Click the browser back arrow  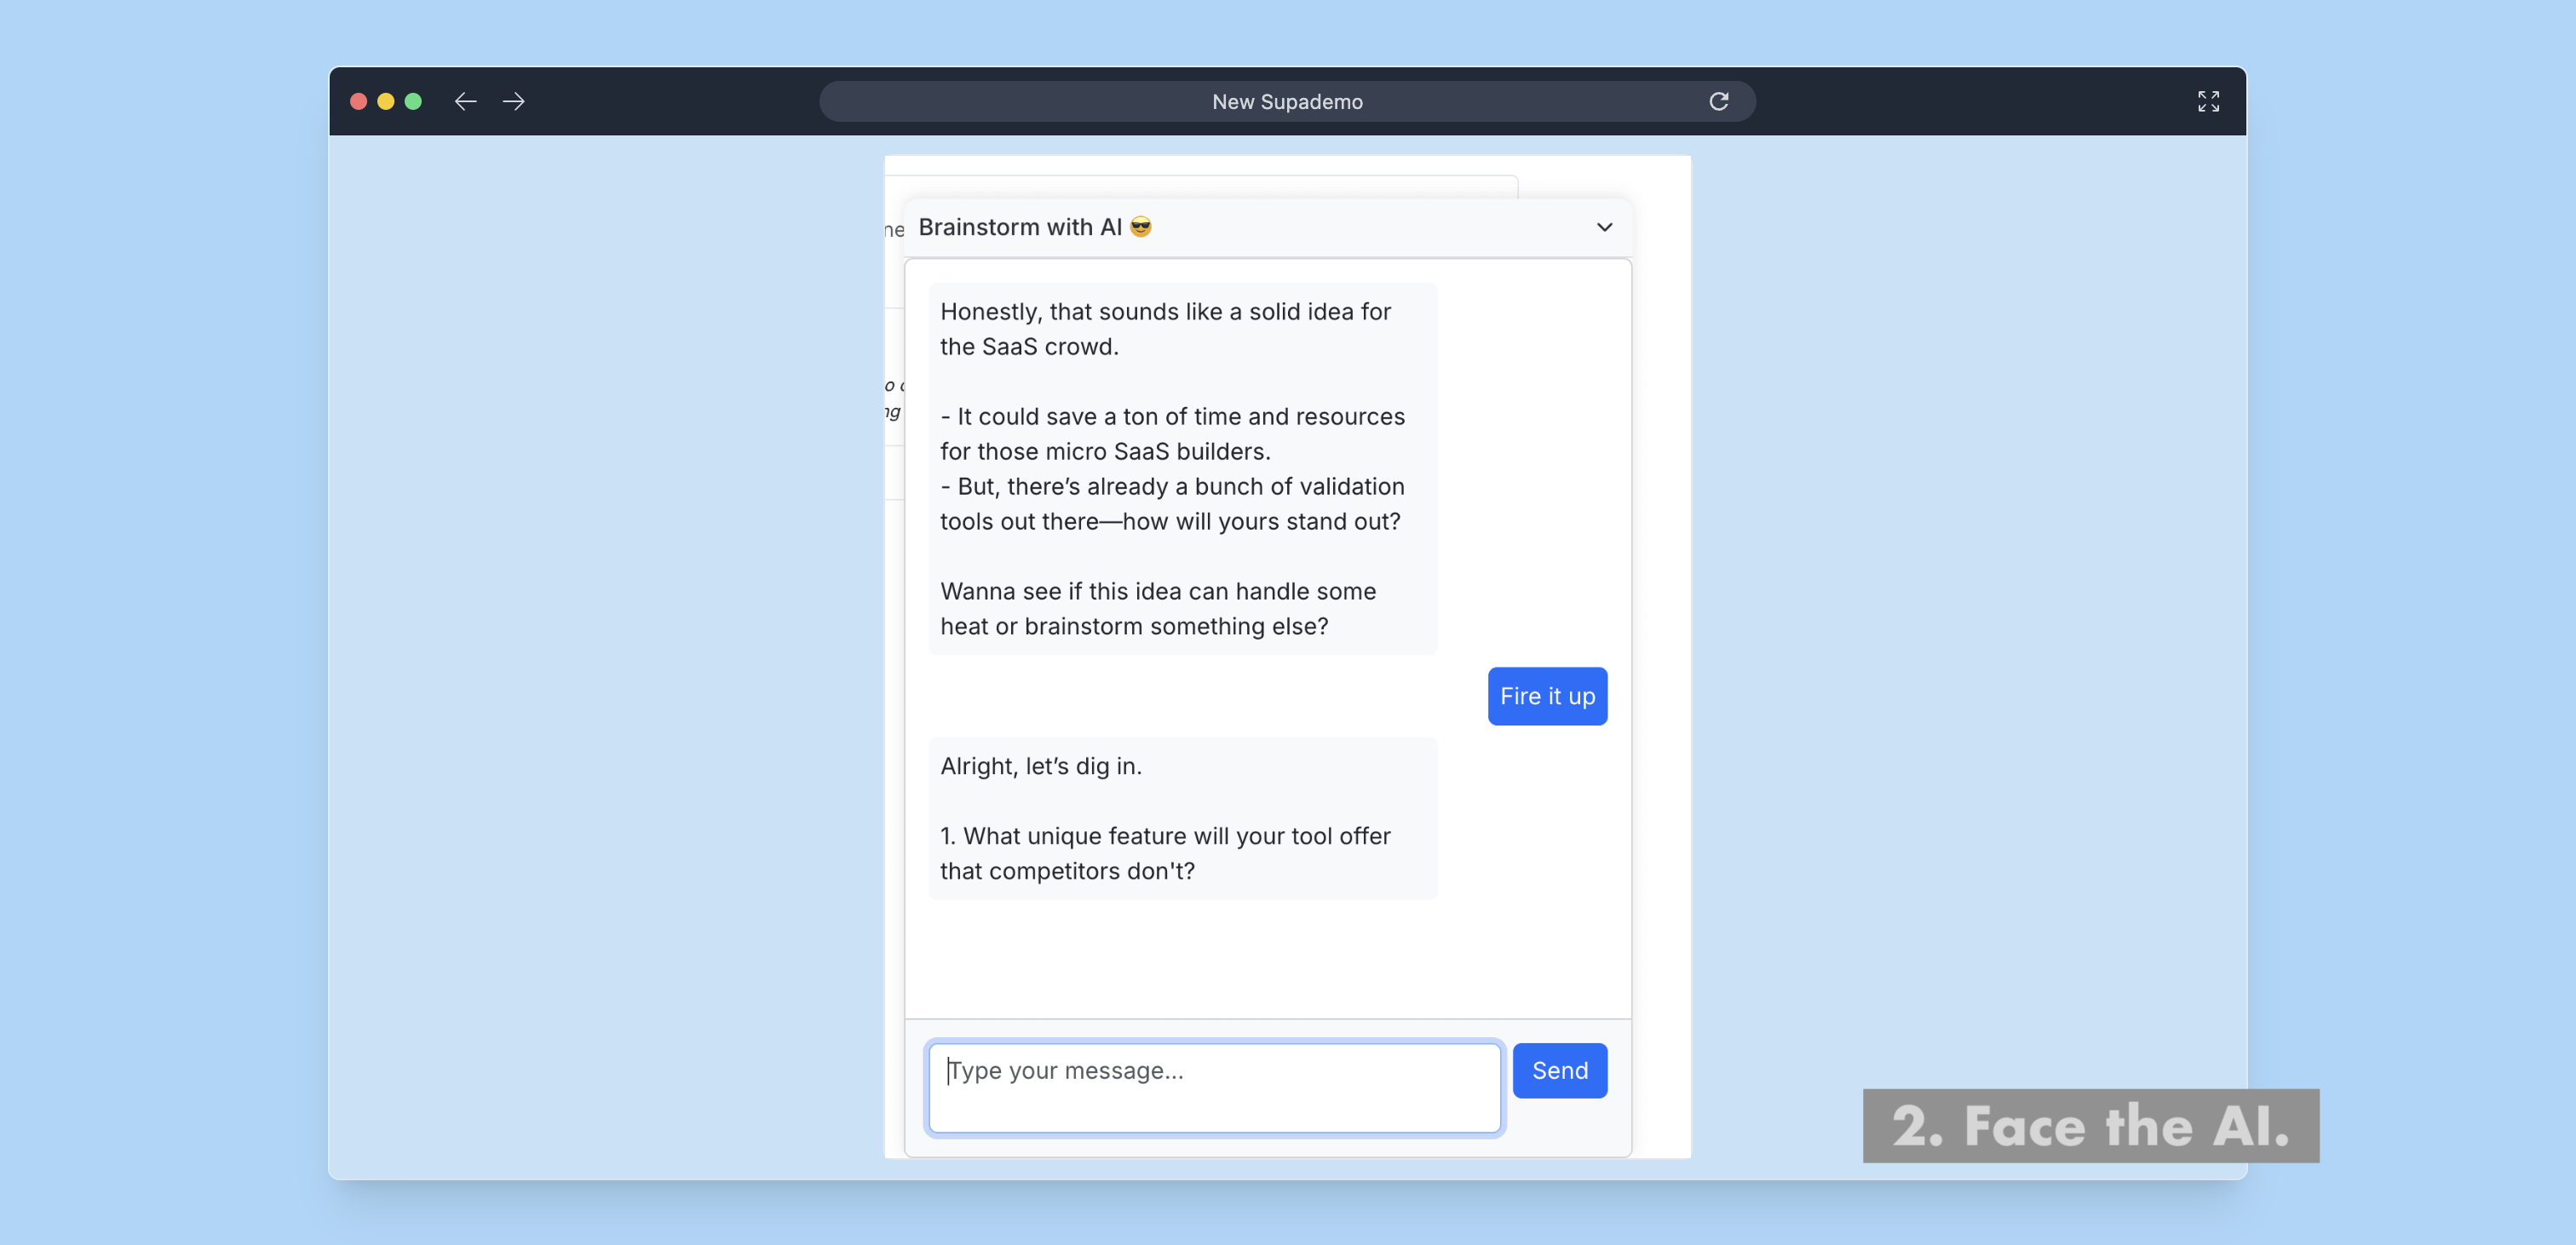tap(465, 101)
